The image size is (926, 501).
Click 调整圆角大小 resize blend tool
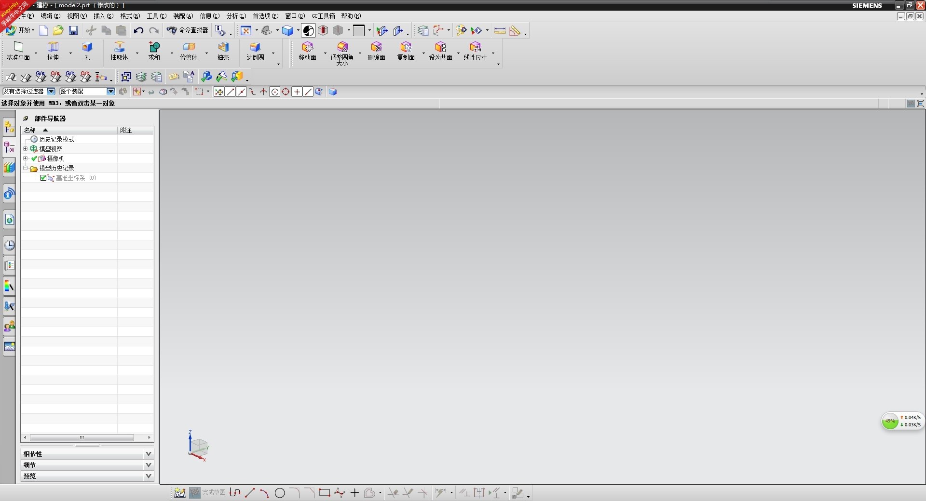coord(342,53)
